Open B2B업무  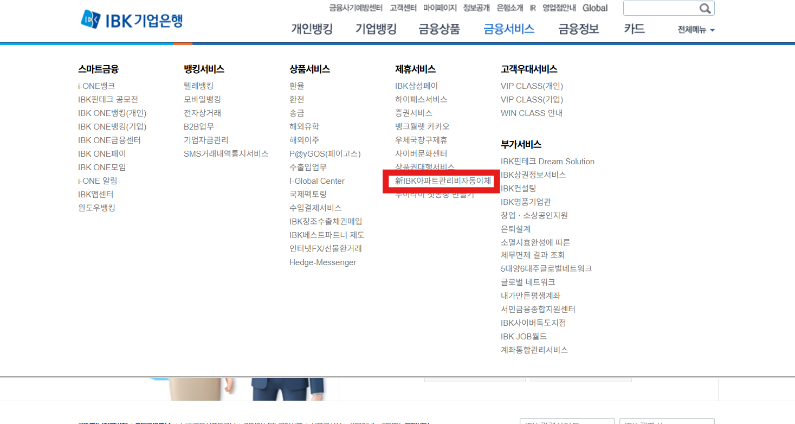point(199,126)
